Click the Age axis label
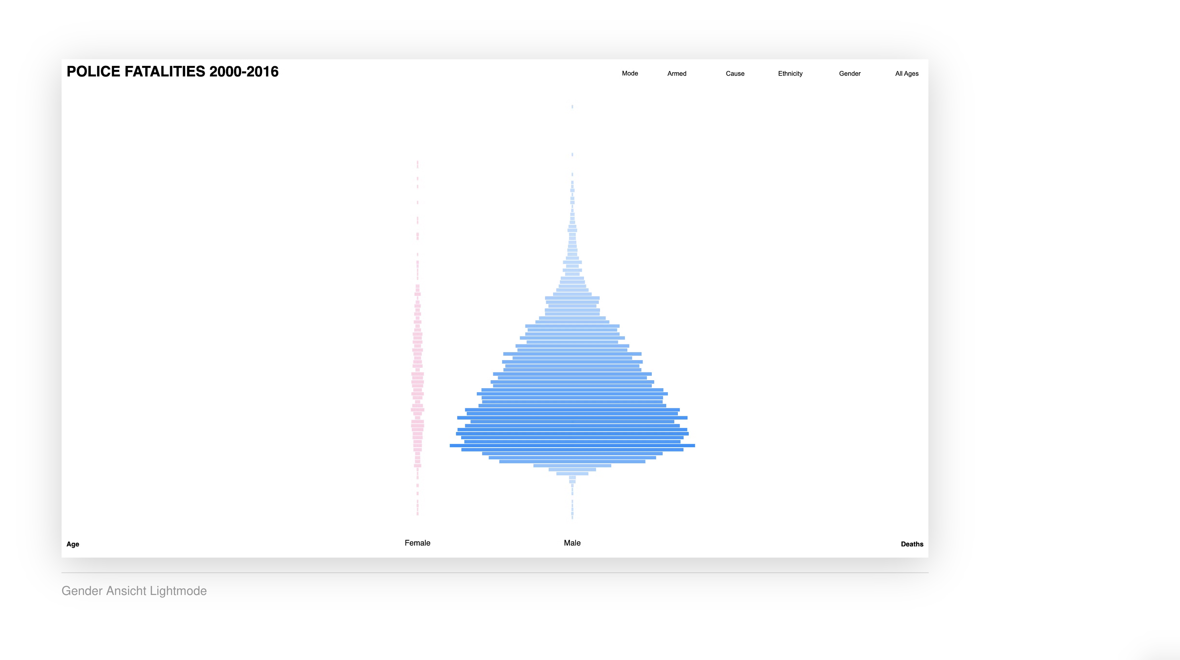 (x=73, y=544)
